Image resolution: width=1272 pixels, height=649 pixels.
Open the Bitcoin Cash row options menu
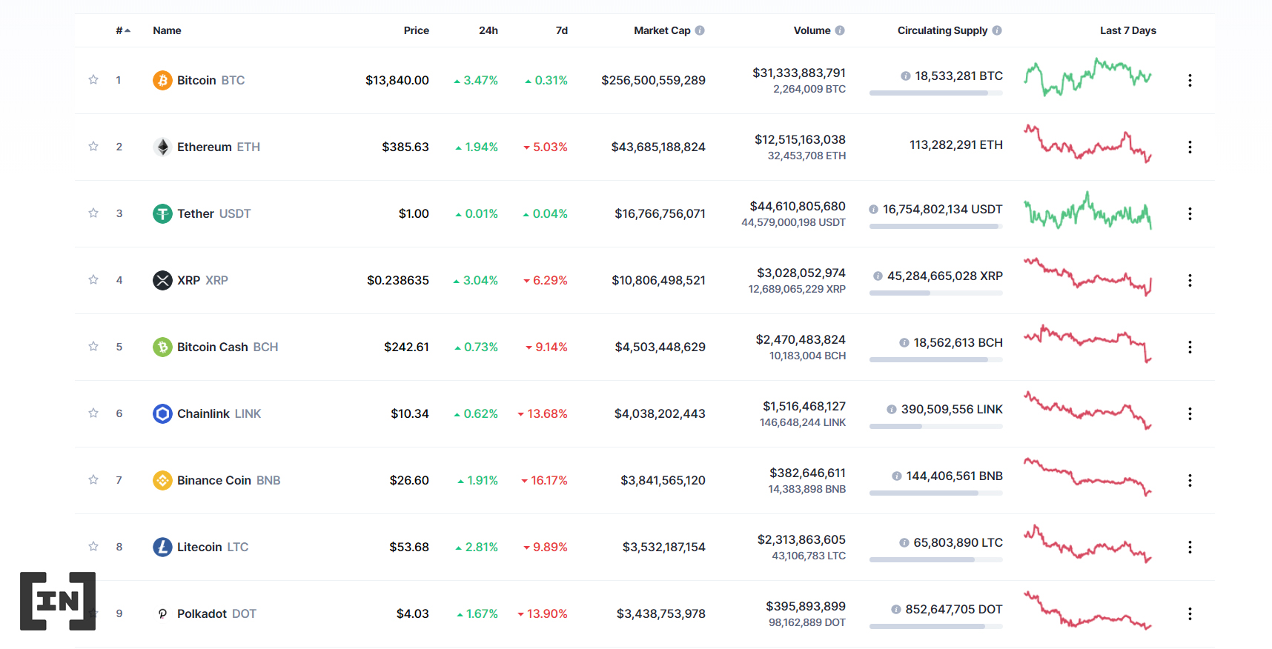pyautogui.click(x=1190, y=347)
